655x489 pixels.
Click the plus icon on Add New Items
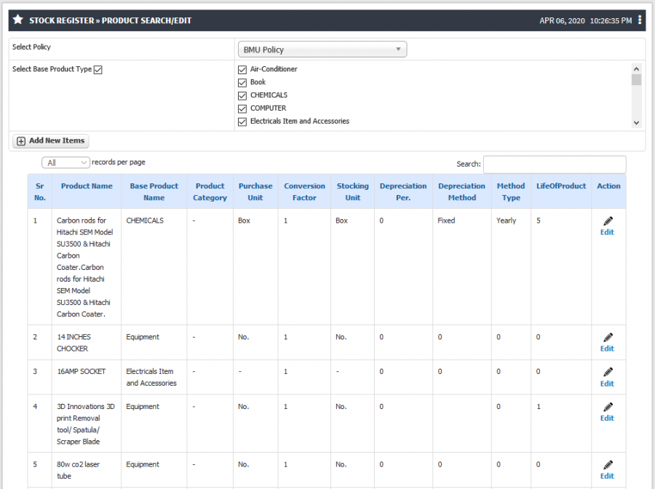coord(21,141)
